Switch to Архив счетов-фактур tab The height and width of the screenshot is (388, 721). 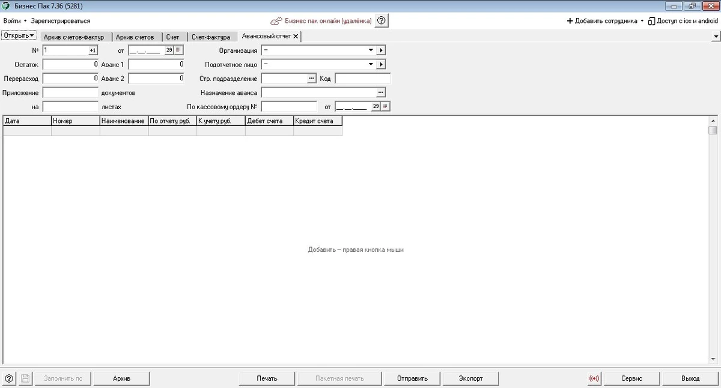(x=74, y=37)
